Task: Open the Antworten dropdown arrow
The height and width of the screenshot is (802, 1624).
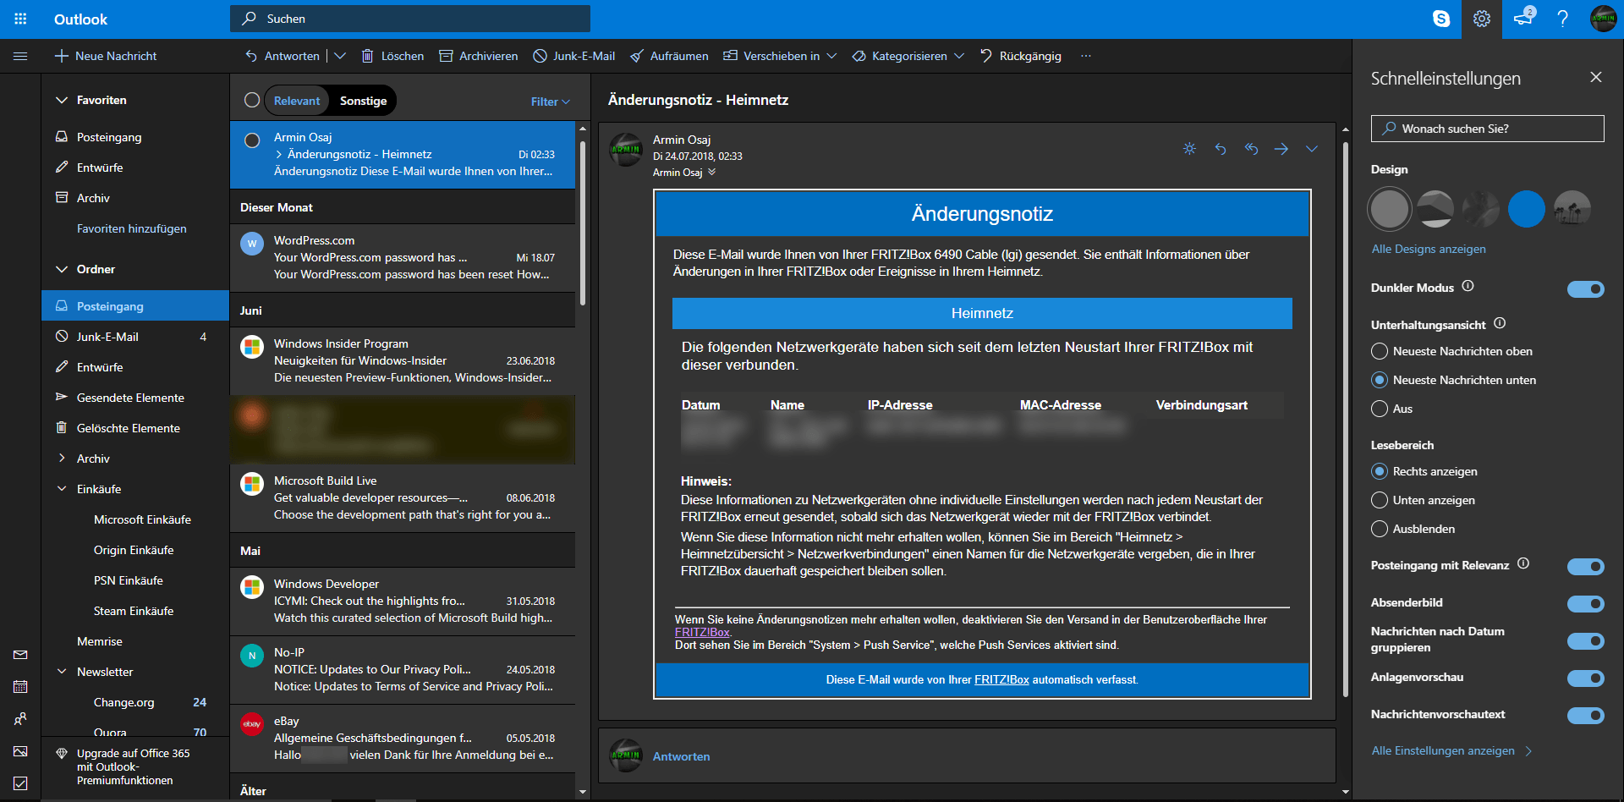Action: 340,56
